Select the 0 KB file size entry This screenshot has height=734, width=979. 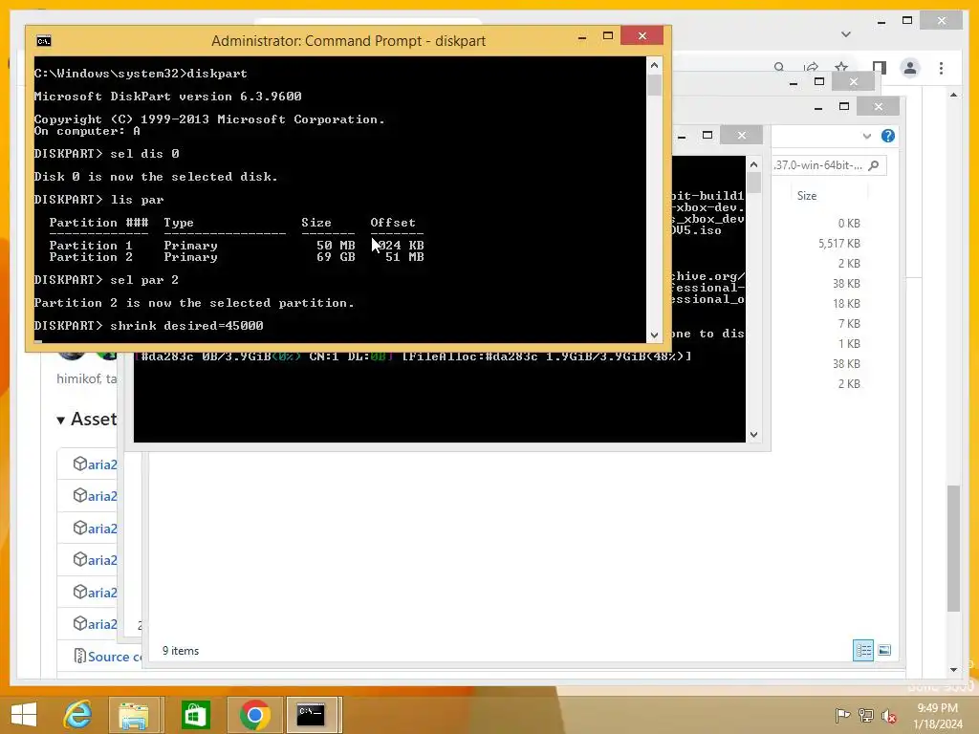pos(849,224)
